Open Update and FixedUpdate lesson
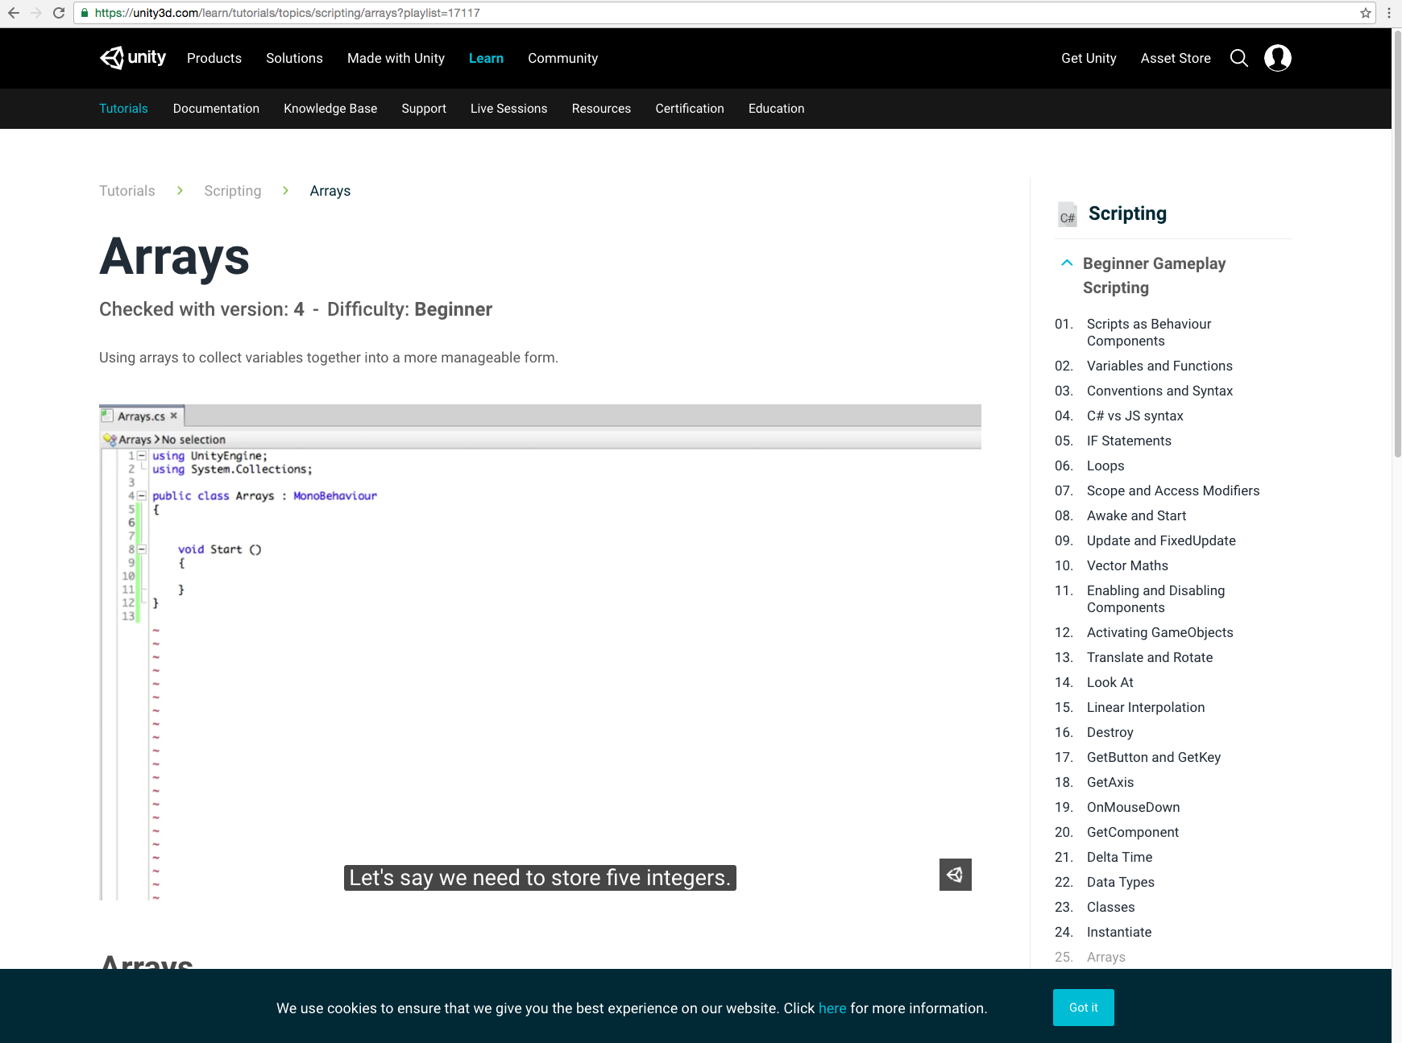 [1161, 540]
